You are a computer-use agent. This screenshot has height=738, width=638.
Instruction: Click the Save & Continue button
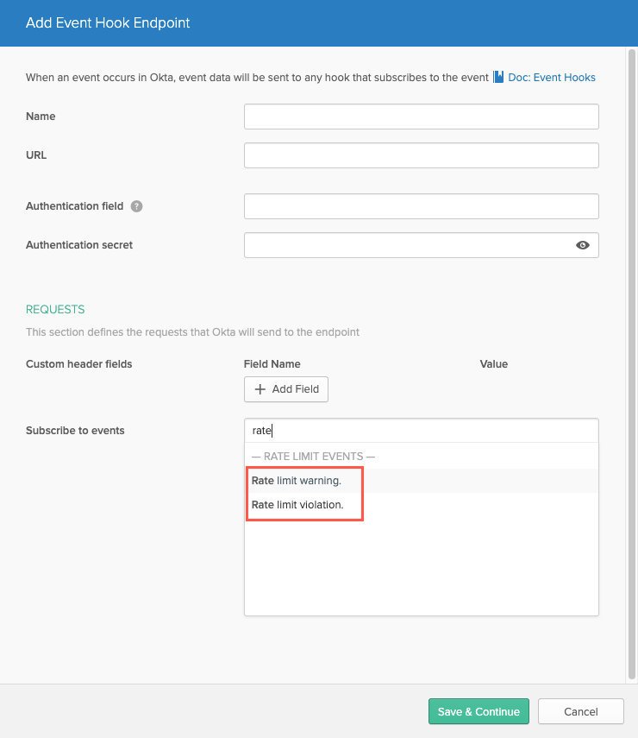(478, 711)
